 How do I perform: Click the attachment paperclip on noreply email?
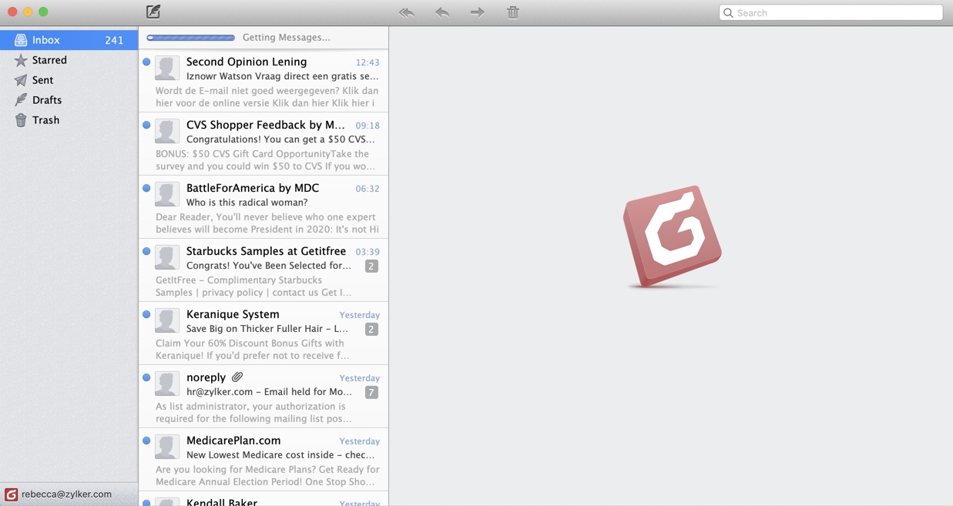(x=237, y=377)
